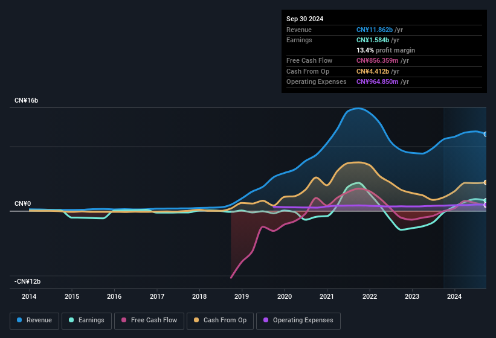Click the Cash From Op tooltip label

(308, 71)
